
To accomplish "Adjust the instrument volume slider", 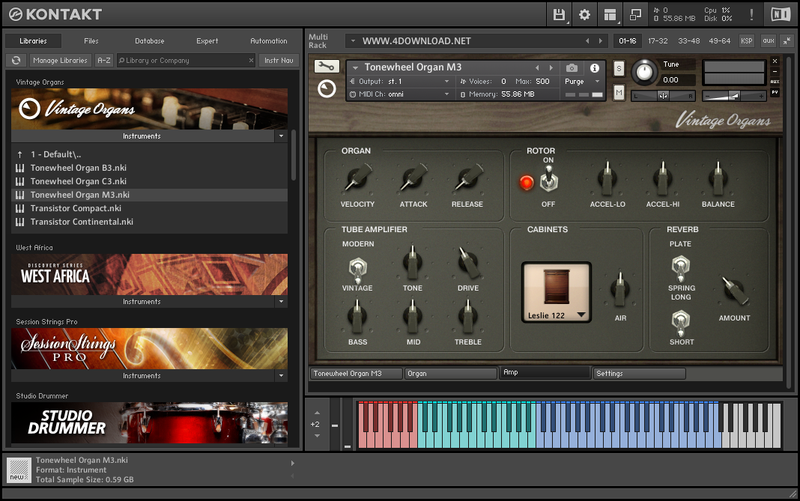I will [734, 95].
